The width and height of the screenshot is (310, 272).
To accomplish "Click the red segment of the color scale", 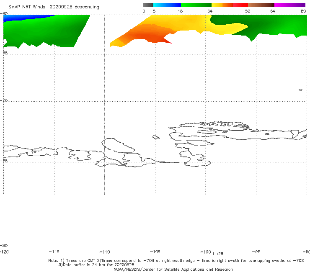I will 240,5.
